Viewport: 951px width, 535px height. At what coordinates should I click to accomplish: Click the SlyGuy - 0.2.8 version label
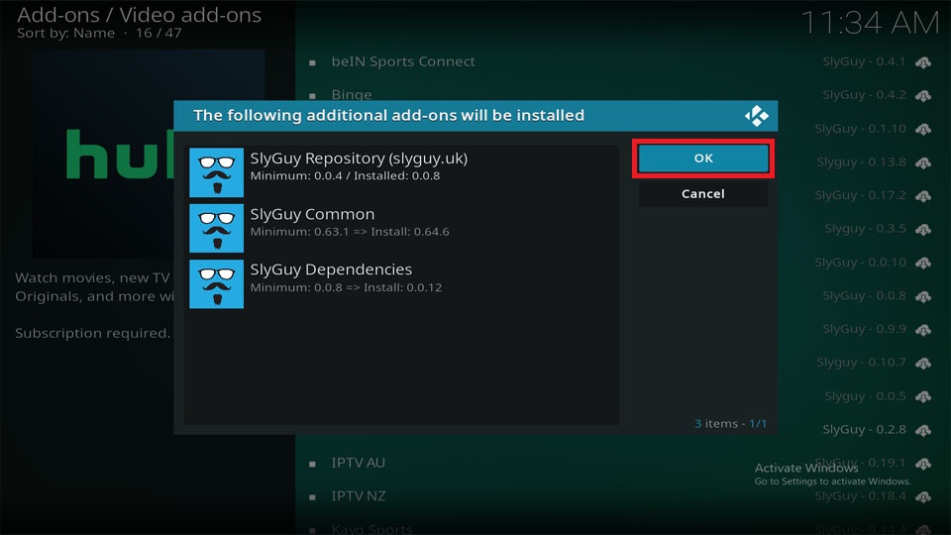tap(864, 429)
